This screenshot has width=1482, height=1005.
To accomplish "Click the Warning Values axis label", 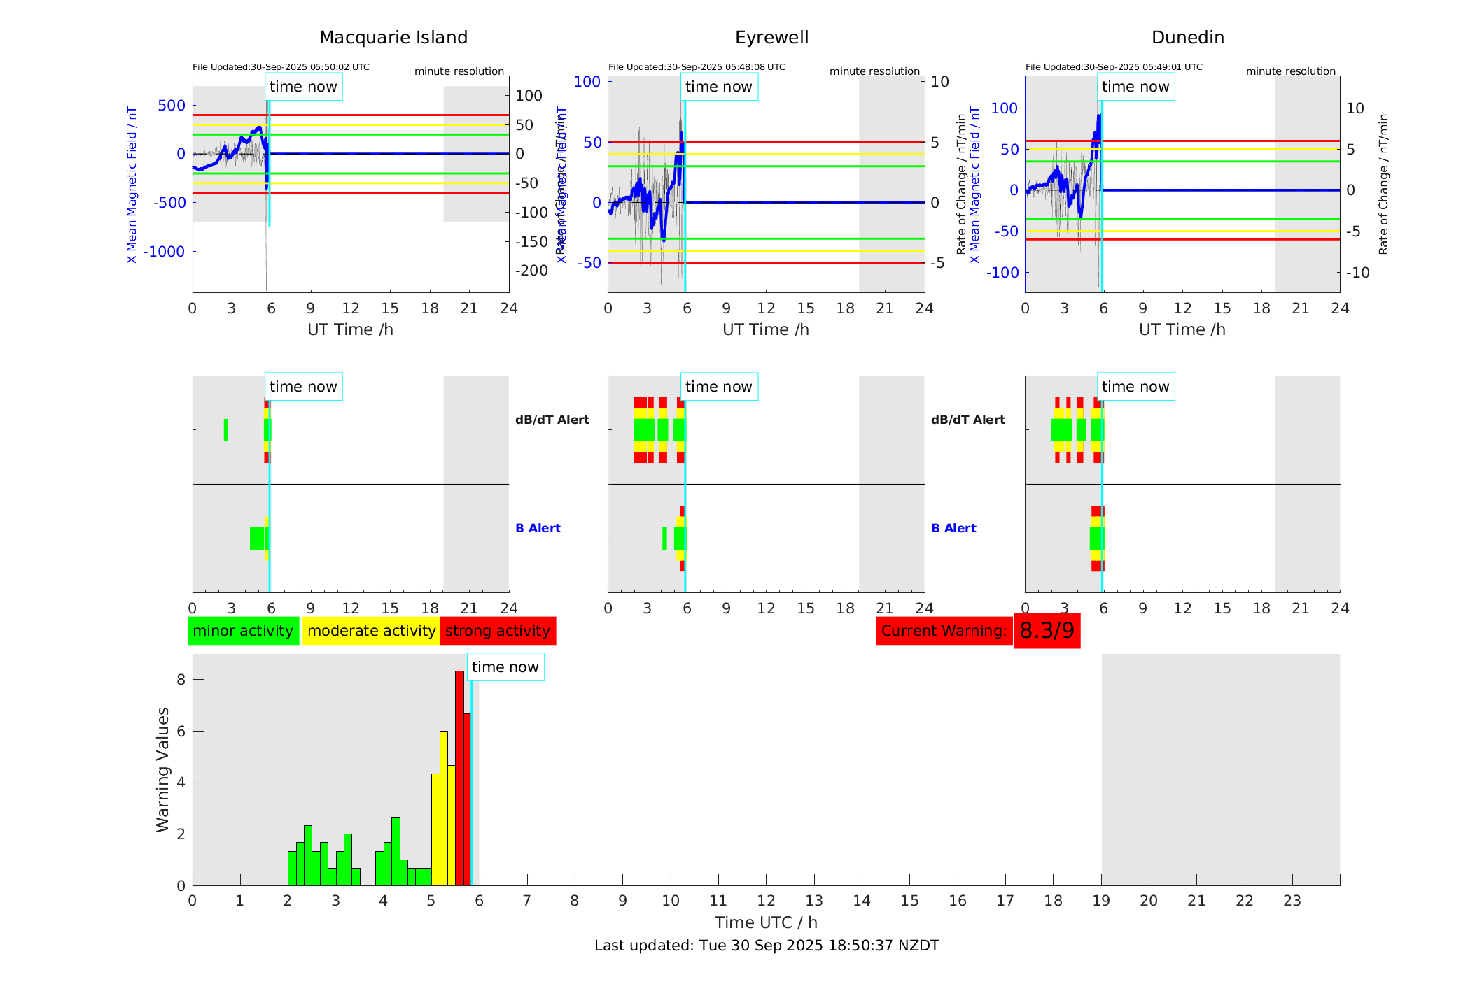I will click(x=163, y=769).
